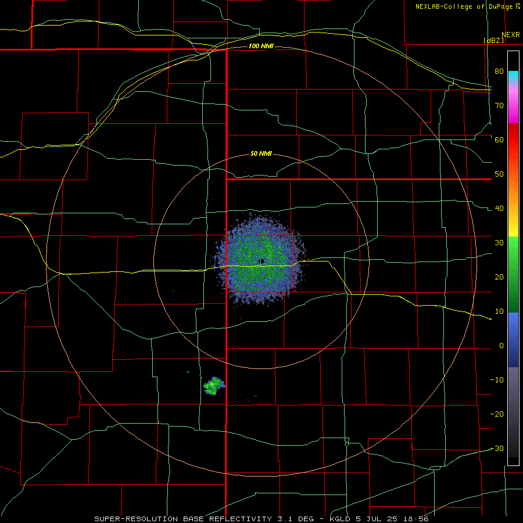Click the 18:56 timestamp in the caption
The image size is (523, 523).
[417, 519]
